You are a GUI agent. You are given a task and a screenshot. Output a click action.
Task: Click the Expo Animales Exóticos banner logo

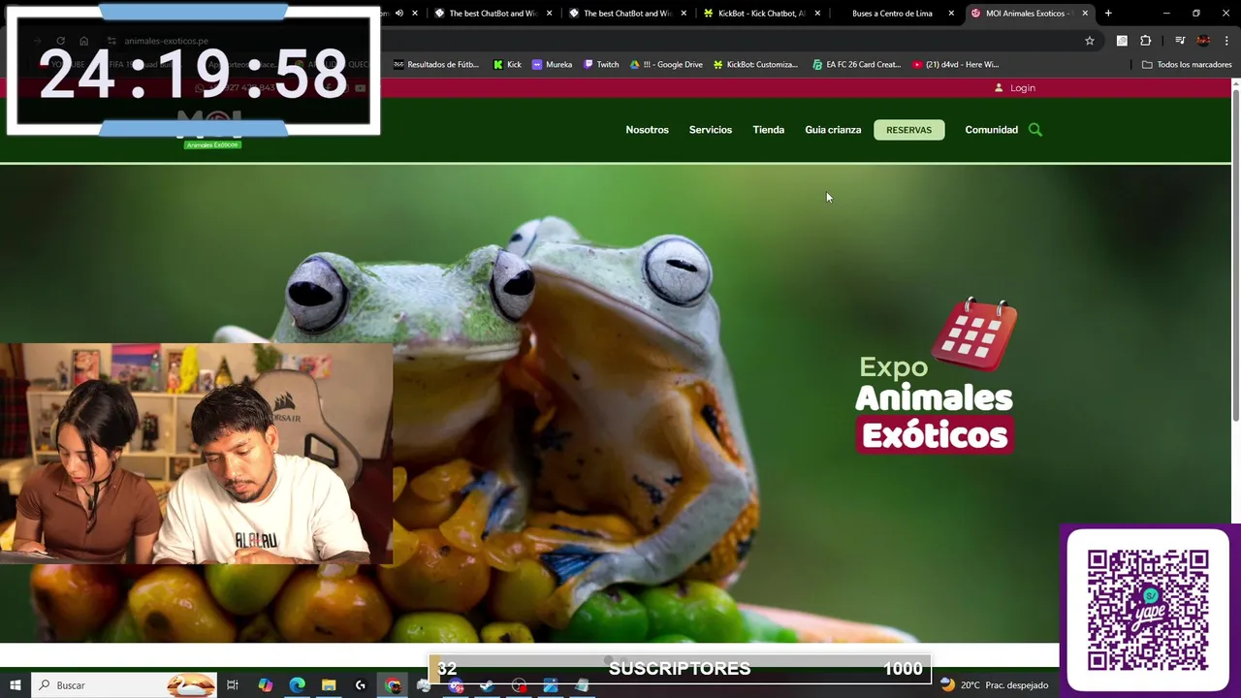pyautogui.click(x=937, y=376)
